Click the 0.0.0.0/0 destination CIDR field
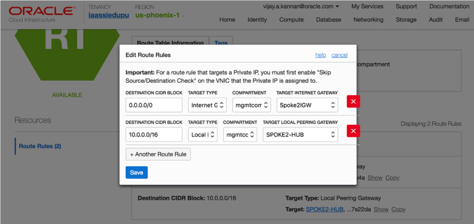 pos(154,105)
